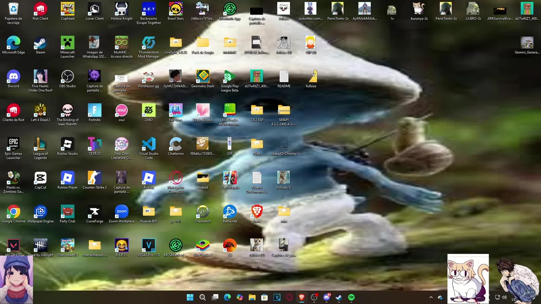Screen dimensions: 541x304
Task: Open Wallpaper Engine shortcut
Action: coord(40,214)
